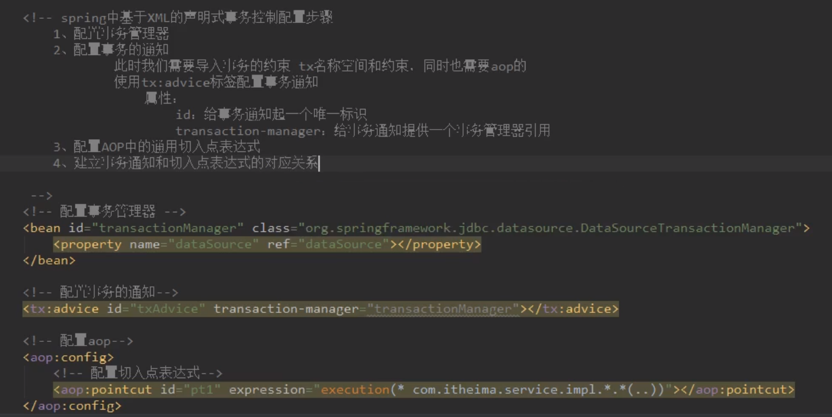Click the name attribute value 'dataSource' in the property tag
832x417 pixels.
point(213,245)
